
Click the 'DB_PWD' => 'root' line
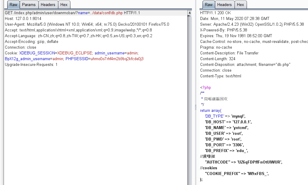223,139
